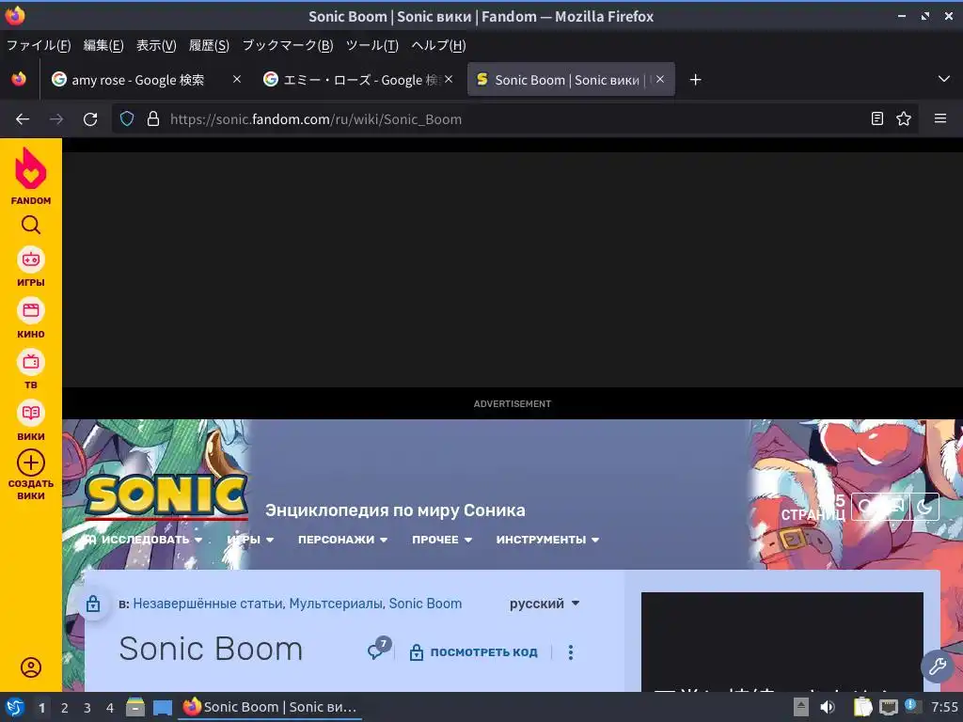Open the start menu bird icon
Image resolution: width=963 pixels, height=722 pixels.
click(x=15, y=707)
